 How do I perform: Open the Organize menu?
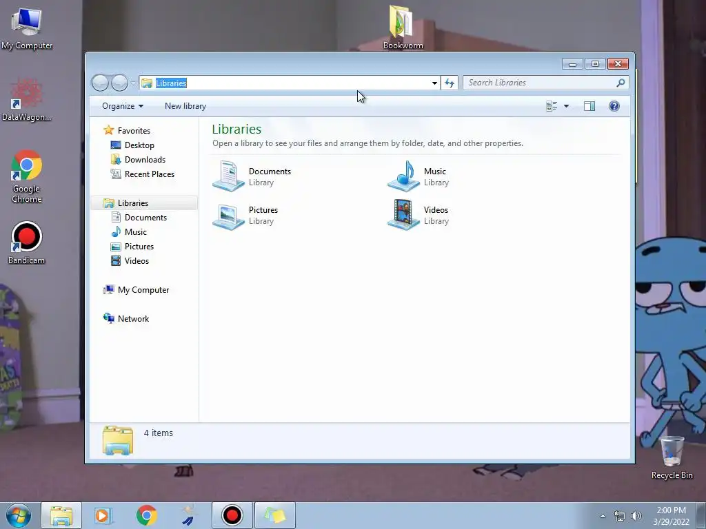tap(123, 106)
